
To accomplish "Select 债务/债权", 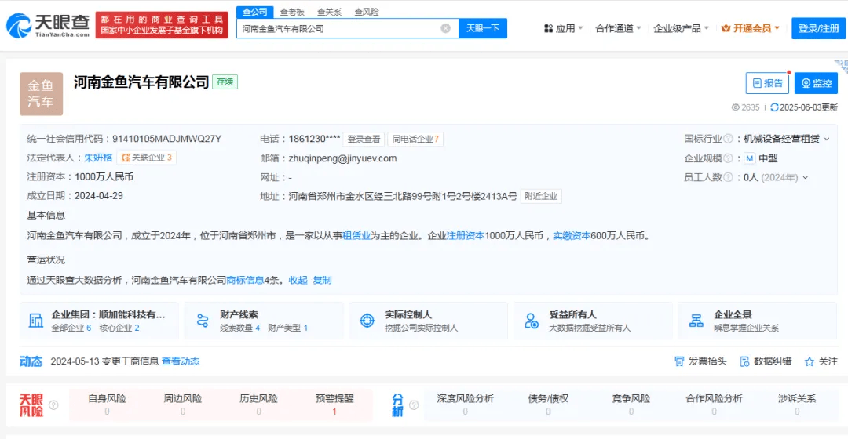I will pos(548,405).
